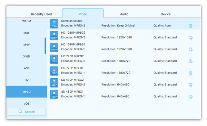207x126 pixels.
Task: Select the "HD 1080P MPEG2" preset title
Action: point(73,33)
